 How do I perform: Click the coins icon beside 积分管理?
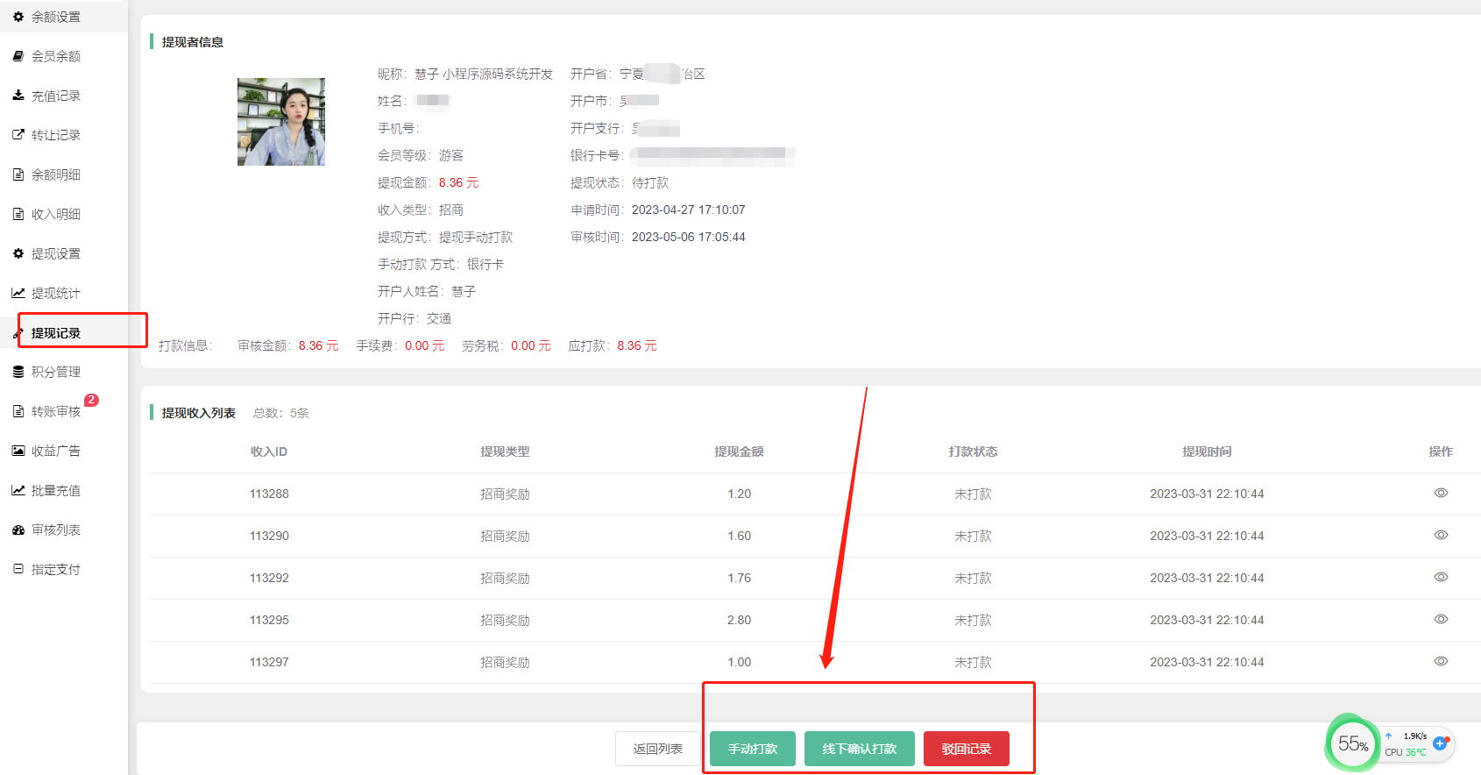pyautogui.click(x=18, y=372)
